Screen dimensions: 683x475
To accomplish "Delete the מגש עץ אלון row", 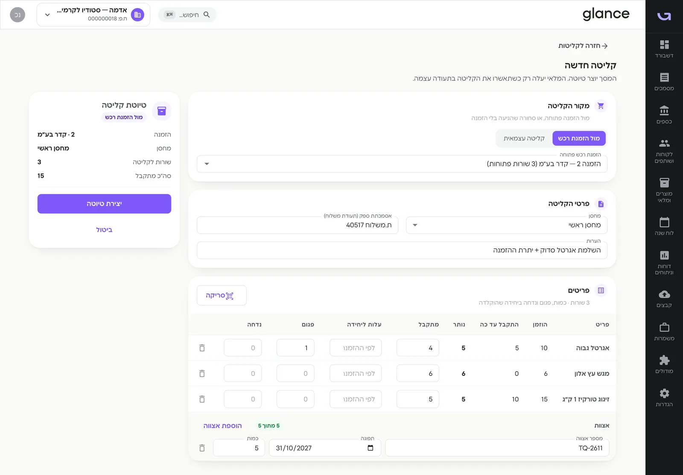I will 202,373.
